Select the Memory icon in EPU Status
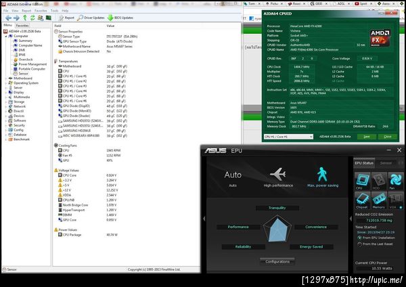 pyautogui.click(x=379, y=200)
